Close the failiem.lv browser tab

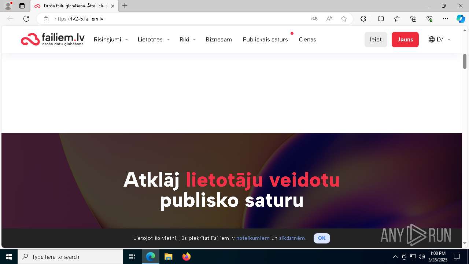coord(112,6)
